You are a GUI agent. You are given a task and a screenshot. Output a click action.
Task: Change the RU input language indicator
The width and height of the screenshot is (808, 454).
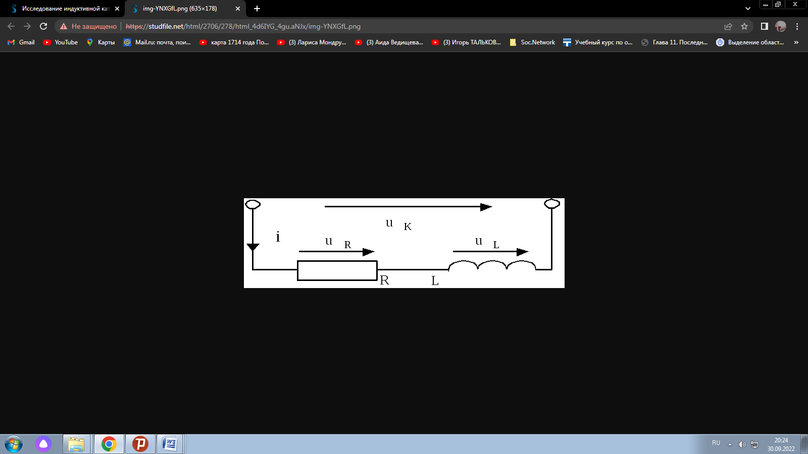coord(716,443)
